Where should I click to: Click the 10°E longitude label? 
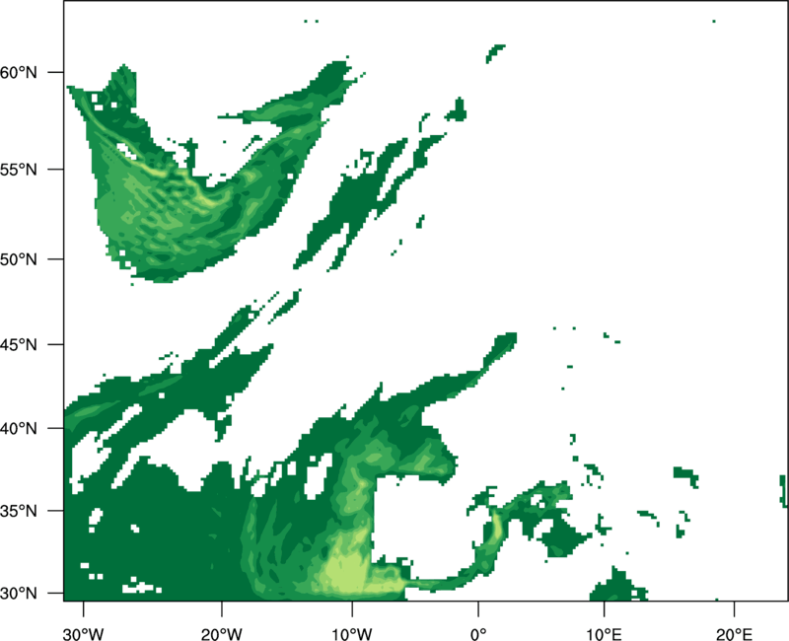point(604,634)
